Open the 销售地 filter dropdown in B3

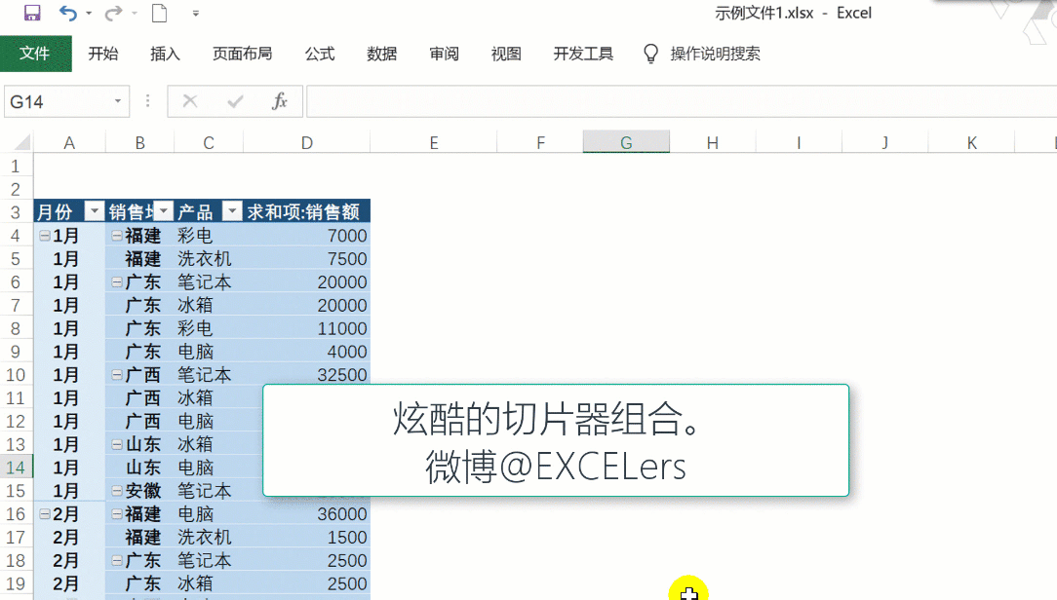point(164,211)
